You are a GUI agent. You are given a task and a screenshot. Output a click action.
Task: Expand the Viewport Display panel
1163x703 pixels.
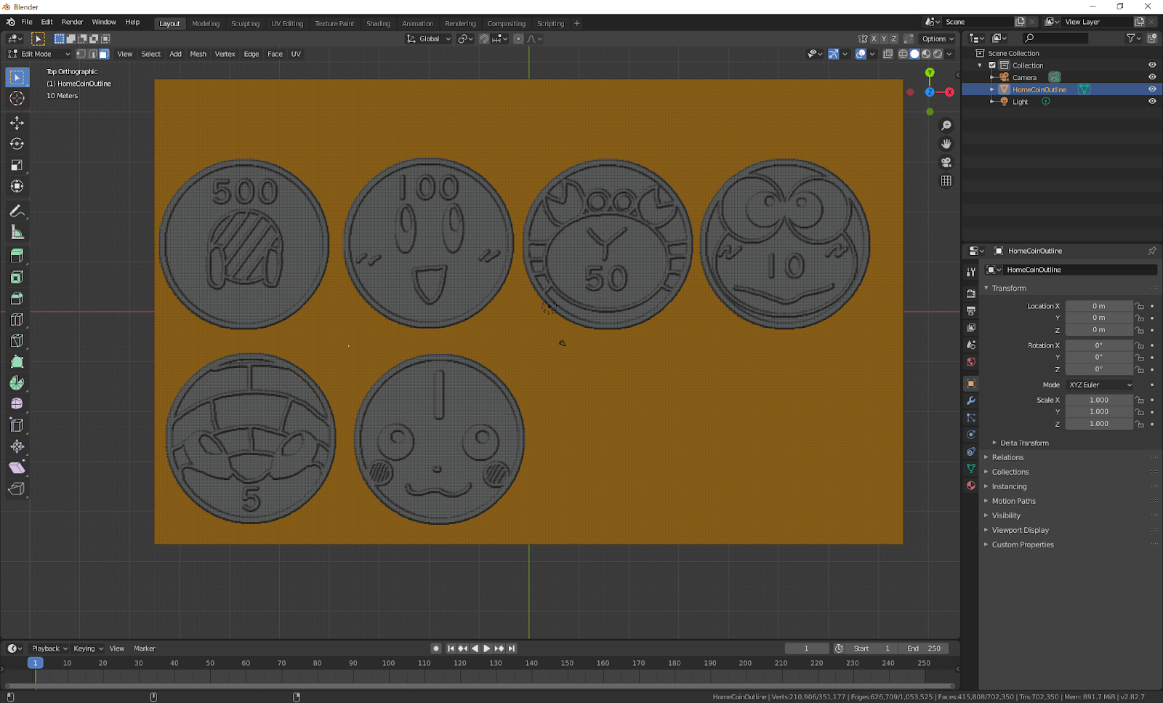click(1020, 530)
